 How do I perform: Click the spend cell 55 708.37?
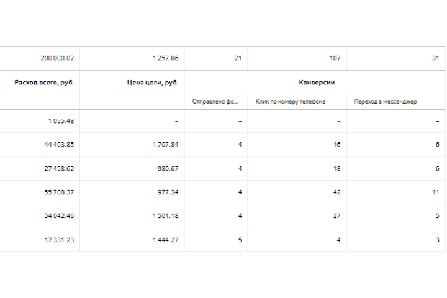pyautogui.click(x=59, y=192)
